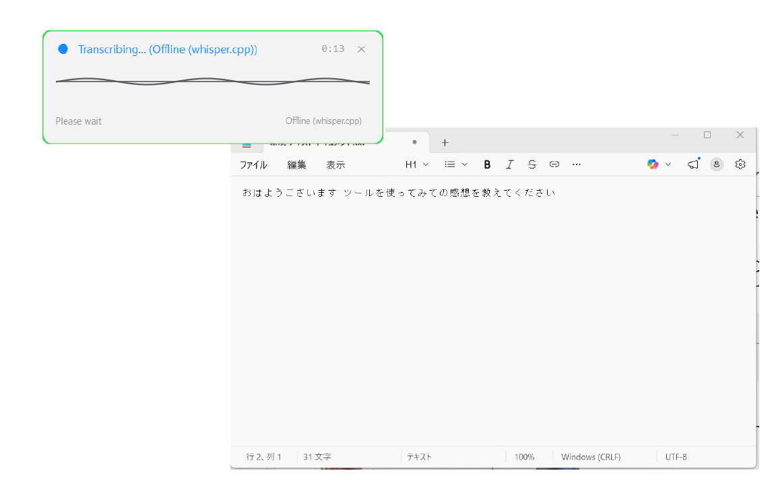Image resolution: width=772 pixels, height=500 pixels.
Task: Add a new tab with plus button
Action: pyautogui.click(x=445, y=142)
